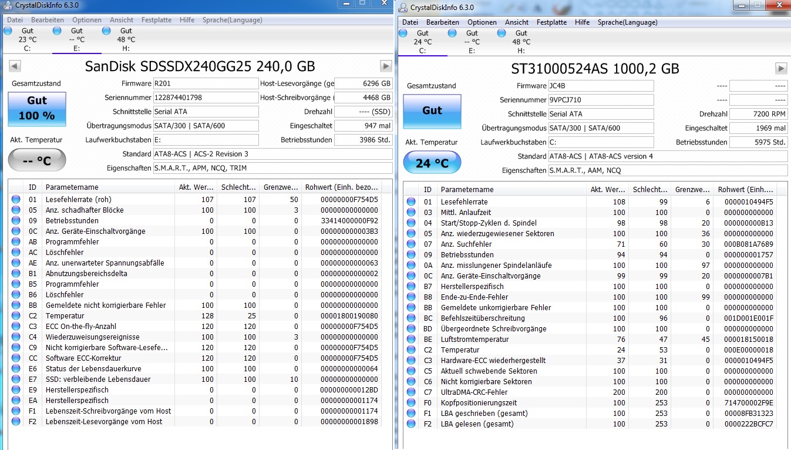
Task: Click status orb for Software ECC-Korrektur row
Action: coord(16,358)
